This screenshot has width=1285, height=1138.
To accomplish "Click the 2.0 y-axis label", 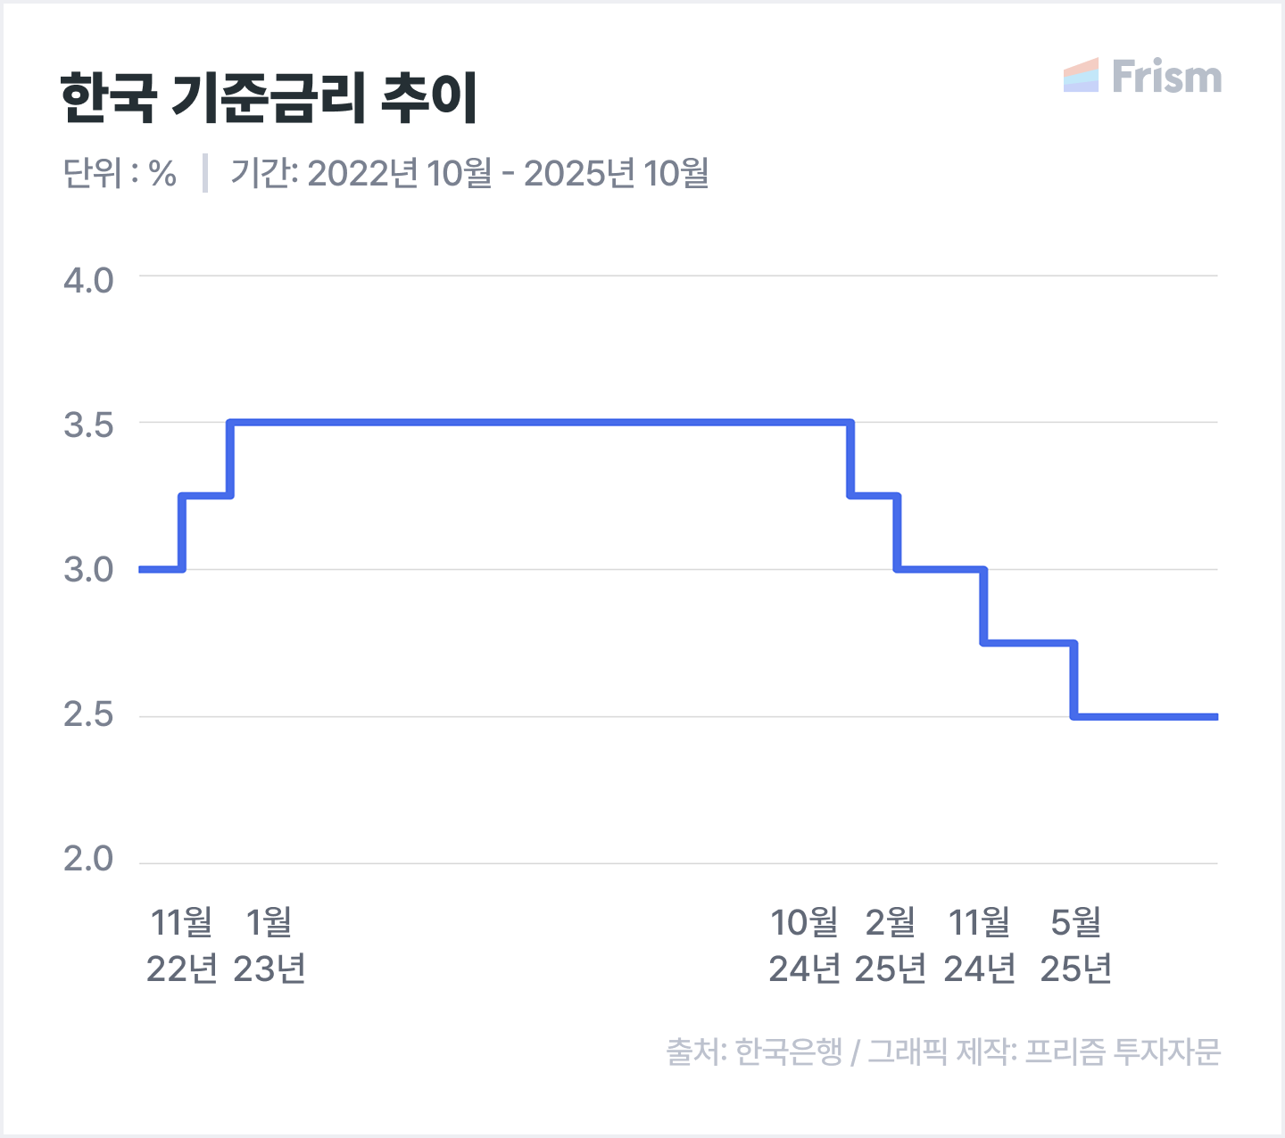I will click(x=88, y=859).
